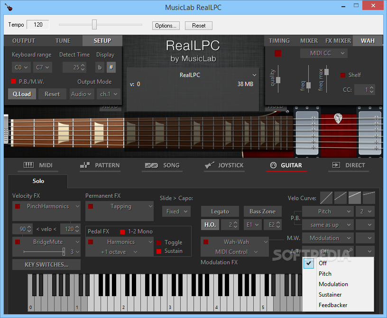Toggle the Shelf option
Viewport: 387px width, 318px height.
click(343, 75)
